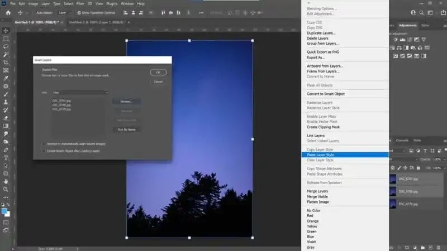Select the Crop tool
The height and width of the screenshot is (251, 447).
[6, 62]
